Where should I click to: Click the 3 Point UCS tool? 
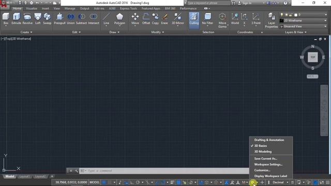[255, 19]
